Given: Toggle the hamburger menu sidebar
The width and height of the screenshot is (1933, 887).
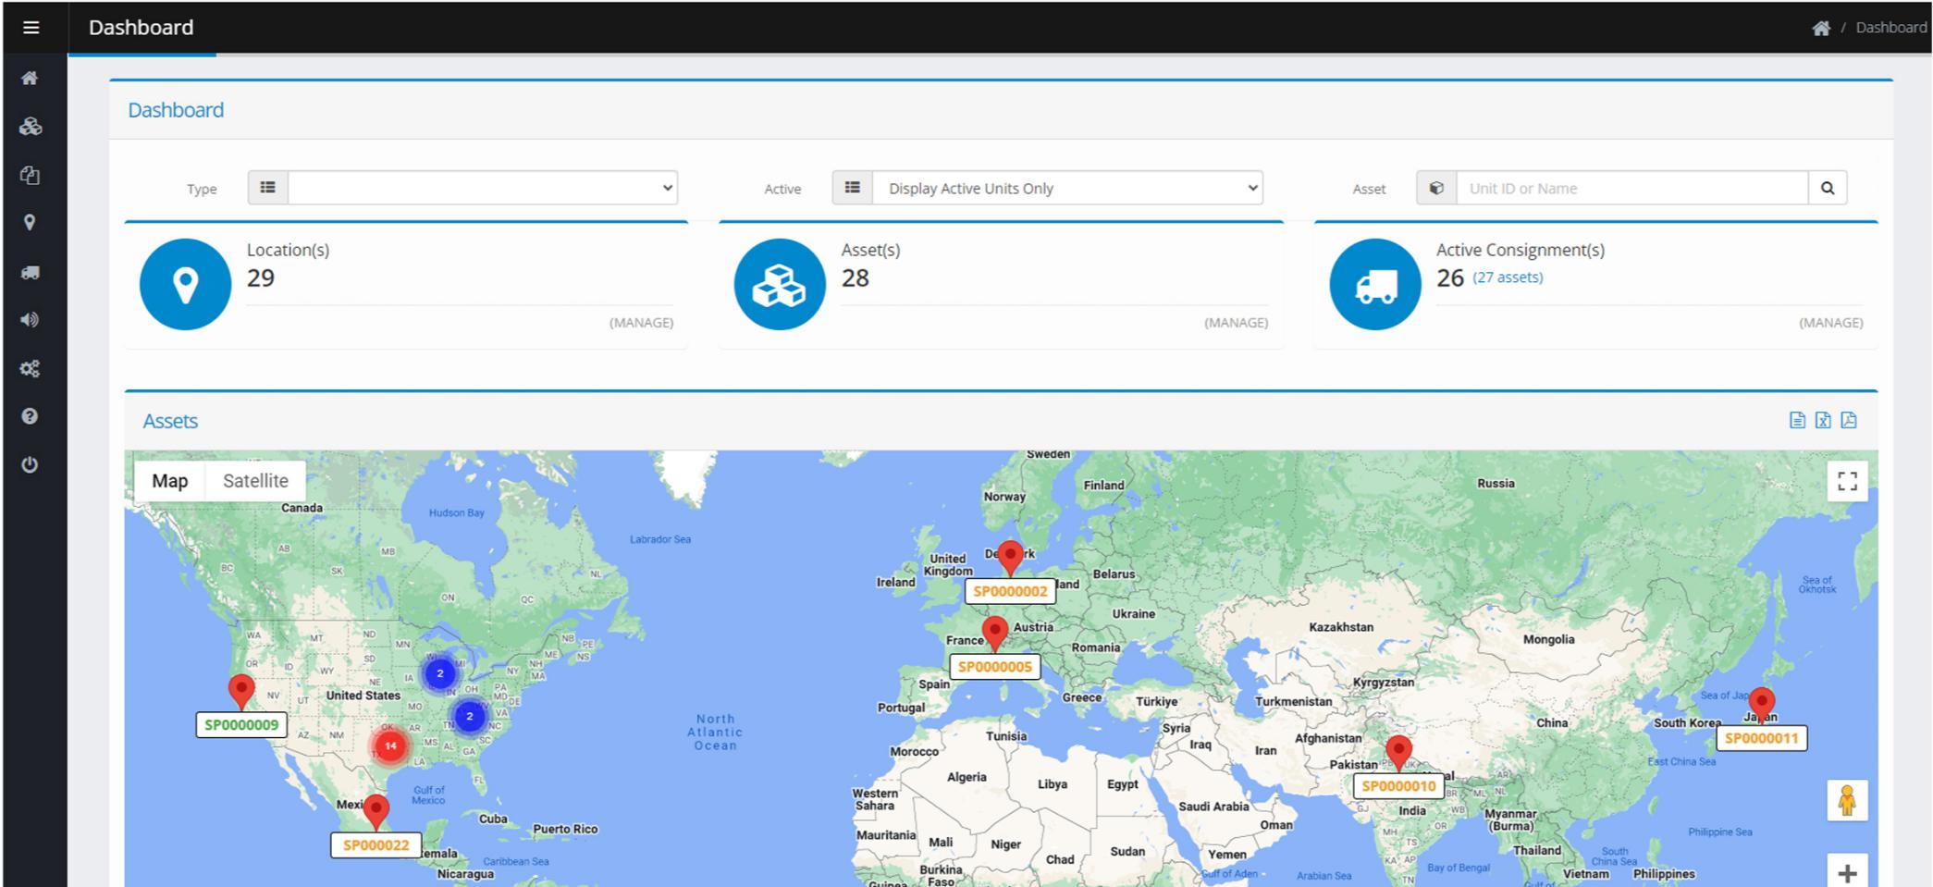Looking at the screenshot, I should tap(31, 28).
